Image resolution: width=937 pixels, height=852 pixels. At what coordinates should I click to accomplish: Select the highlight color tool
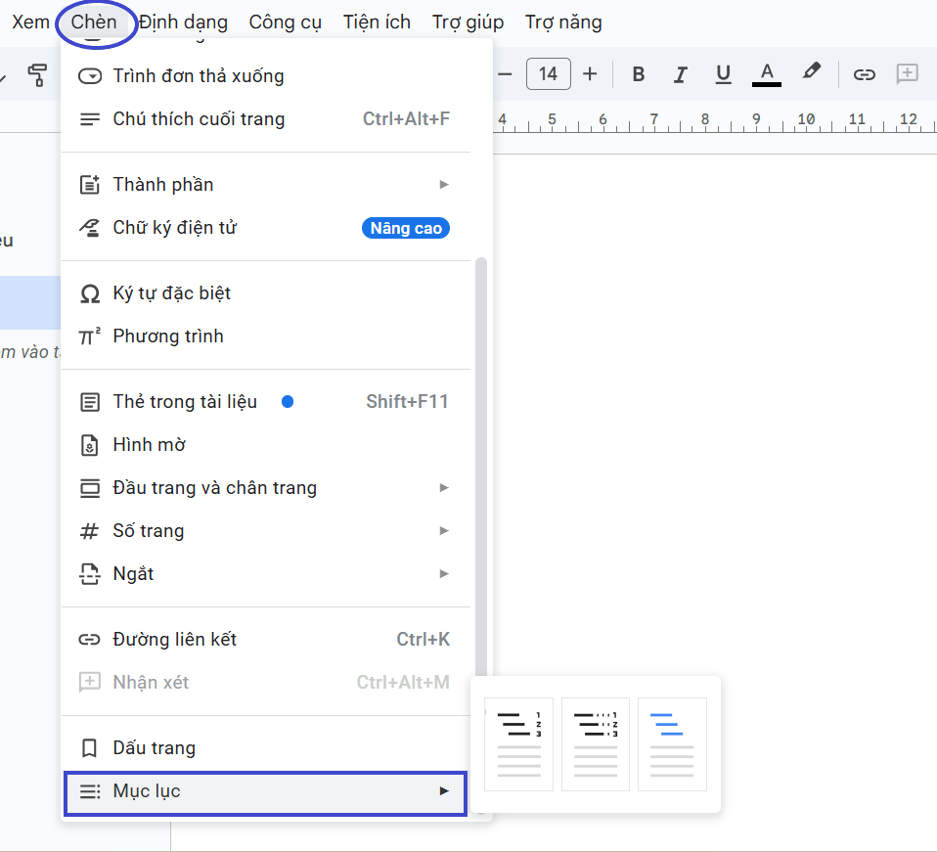[x=811, y=73]
